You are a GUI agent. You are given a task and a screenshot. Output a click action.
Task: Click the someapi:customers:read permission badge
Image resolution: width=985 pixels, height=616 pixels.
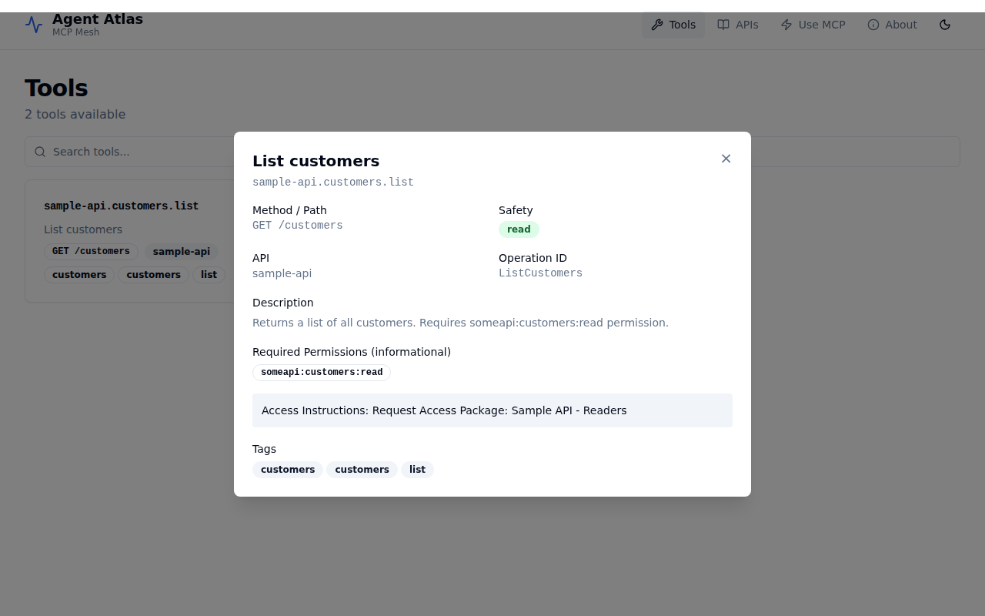(x=321, y=372)
